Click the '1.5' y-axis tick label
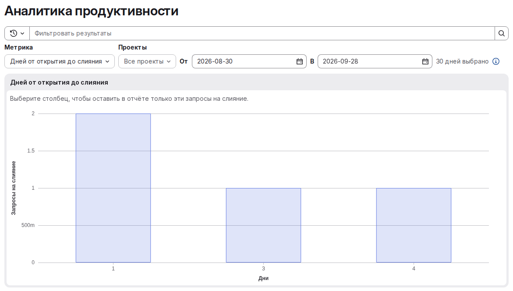The height and width of the screenshot is (291, 513). (x=31, y=151)
